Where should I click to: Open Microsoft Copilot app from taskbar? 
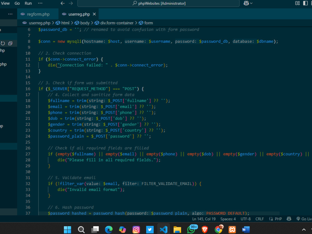122,230
